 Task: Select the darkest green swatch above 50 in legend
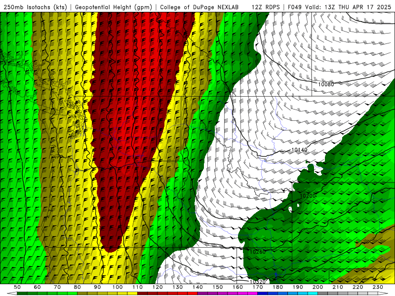click(22, 294)
